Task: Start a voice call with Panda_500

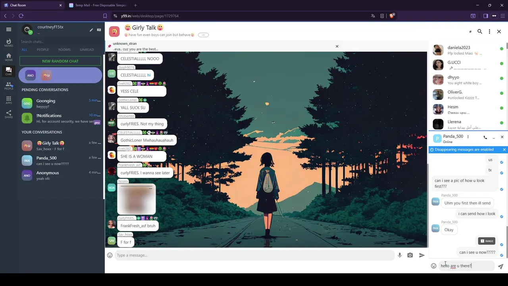Action: click(485, 137)
